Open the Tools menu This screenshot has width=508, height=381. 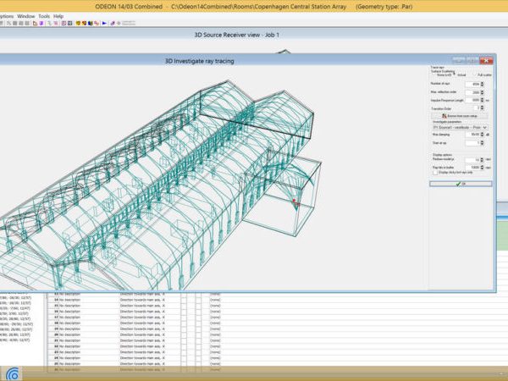[44, 16]
